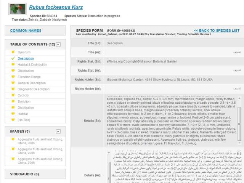244x183 pixels.
Task: Click the star icon beside Cyclicity
Action: point(13,95)
